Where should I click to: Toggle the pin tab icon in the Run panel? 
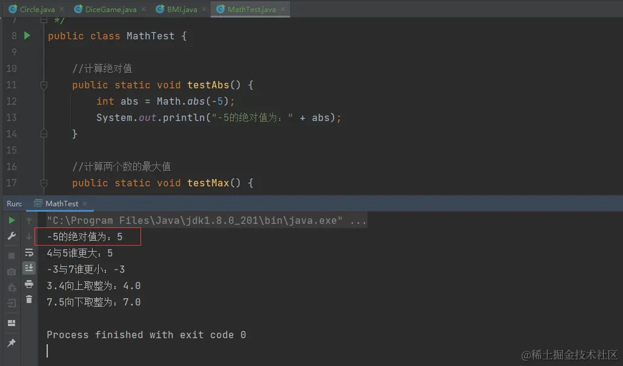(12, 342)
